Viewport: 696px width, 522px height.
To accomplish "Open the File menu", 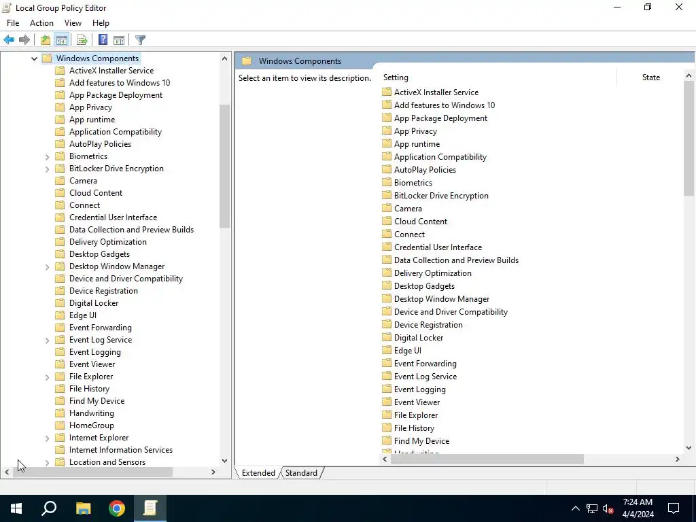I will pos(13,23).
